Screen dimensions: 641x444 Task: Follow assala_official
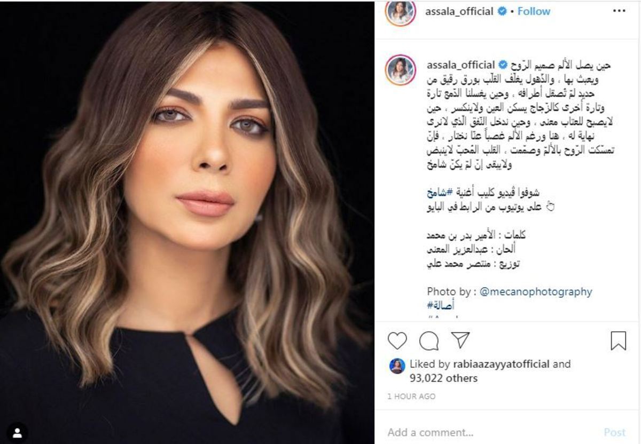pos(534,11)
